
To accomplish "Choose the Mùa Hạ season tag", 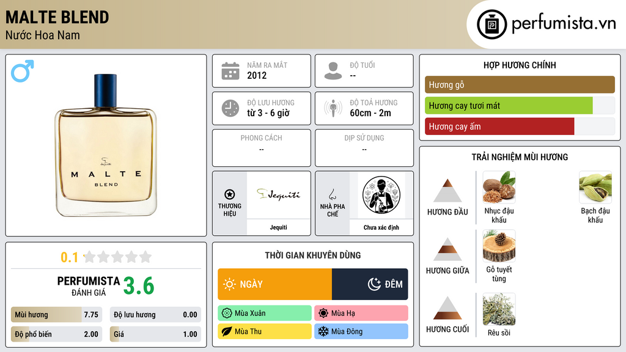I will click(x=361, y=313).
